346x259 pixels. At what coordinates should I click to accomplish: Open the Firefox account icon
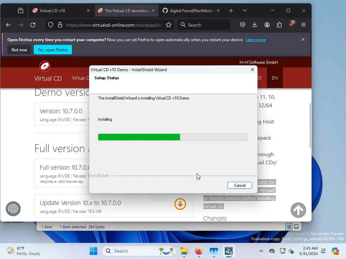[x=267, y=25]
